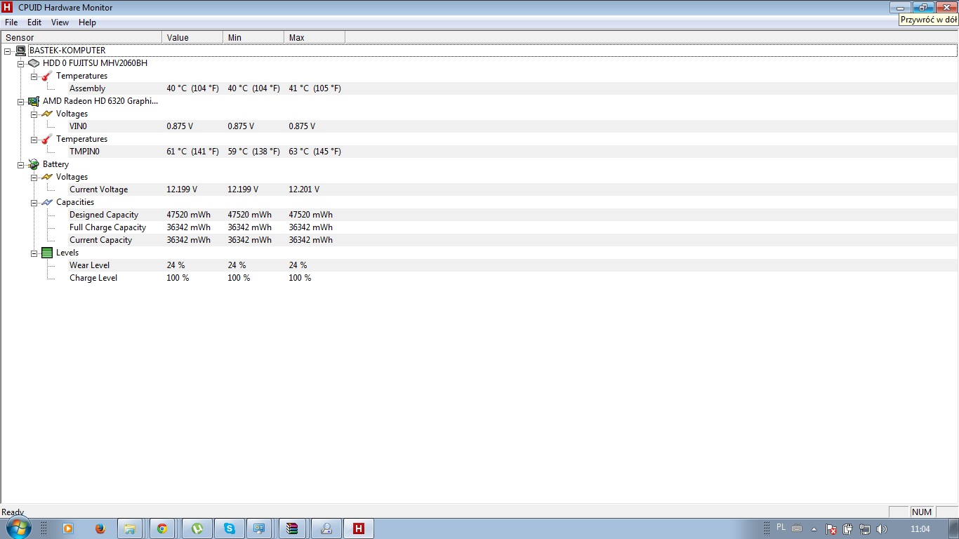959x539 pixels.
Task: Click the Current Voltage max value 12.201 V
Action: click(x=304, y=189)
